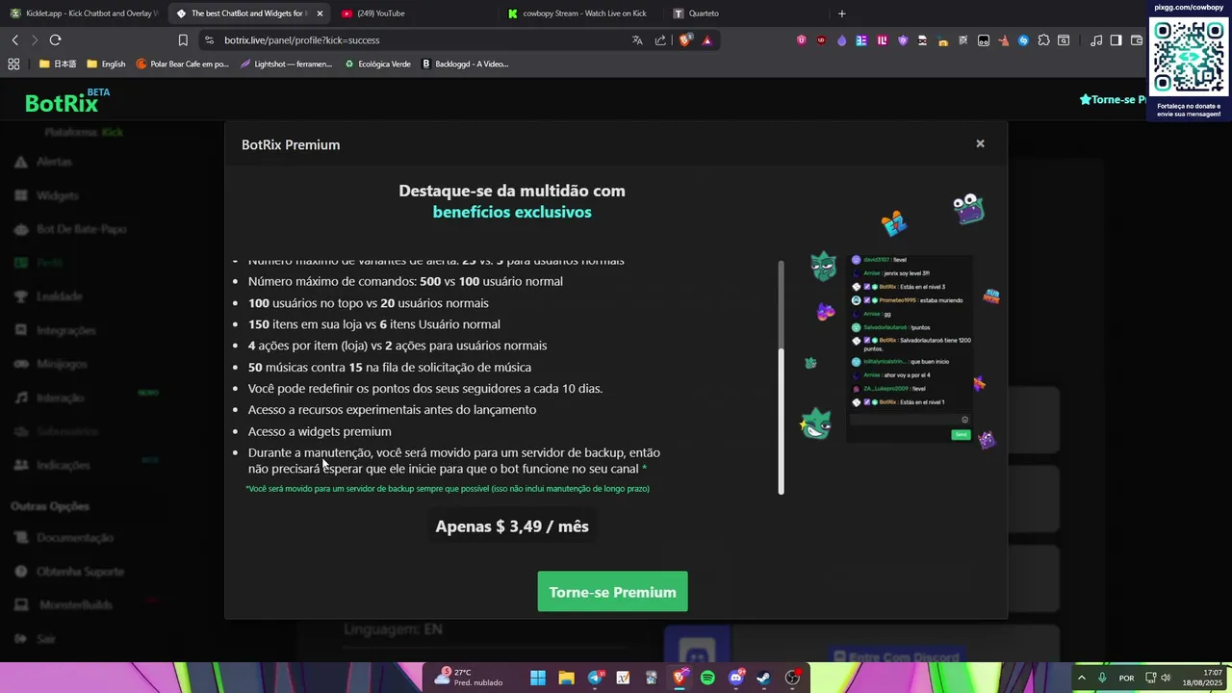Toggle the browser sidebar panel
The height and width of the screenshot is (693, 1232).
click(x=1116, y=40)
